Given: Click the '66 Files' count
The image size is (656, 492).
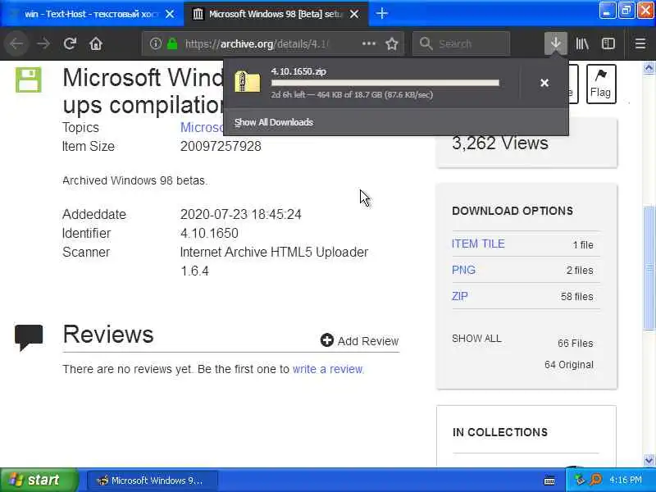Looking at the screenshot, I should click(576, 344).
